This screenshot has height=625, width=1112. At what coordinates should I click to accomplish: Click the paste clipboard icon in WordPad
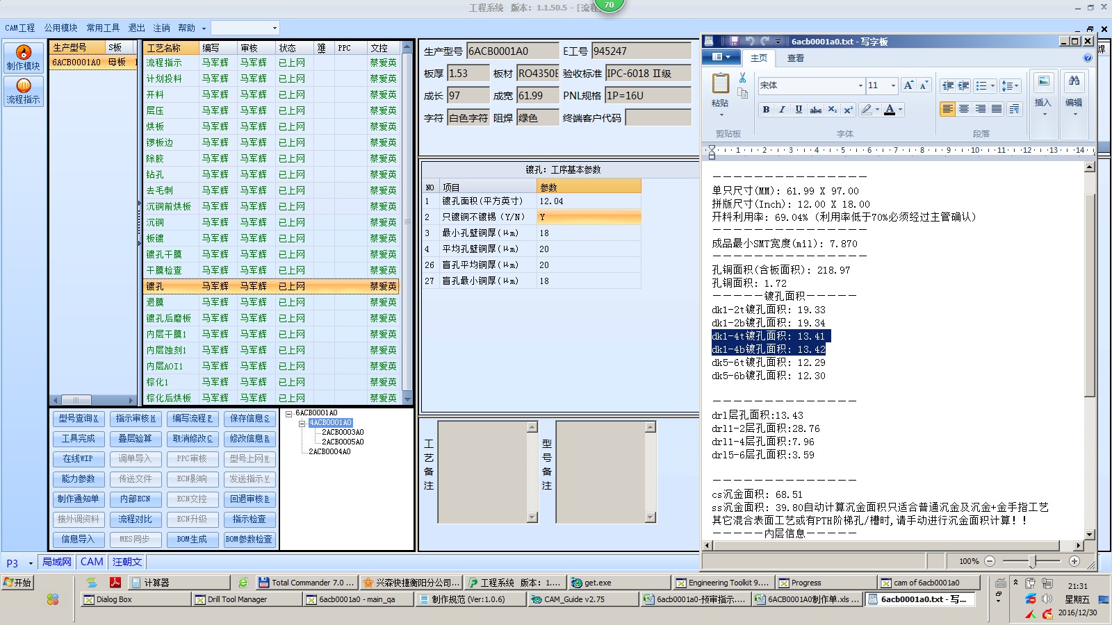click(x=721, y=84)
